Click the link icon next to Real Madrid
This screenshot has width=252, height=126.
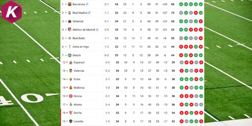(89, 13)
